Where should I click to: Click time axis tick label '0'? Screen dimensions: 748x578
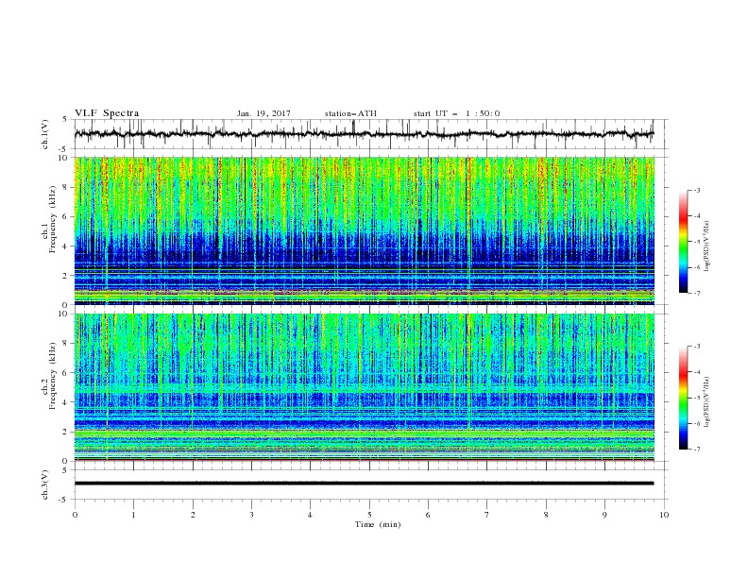(75, 515)
